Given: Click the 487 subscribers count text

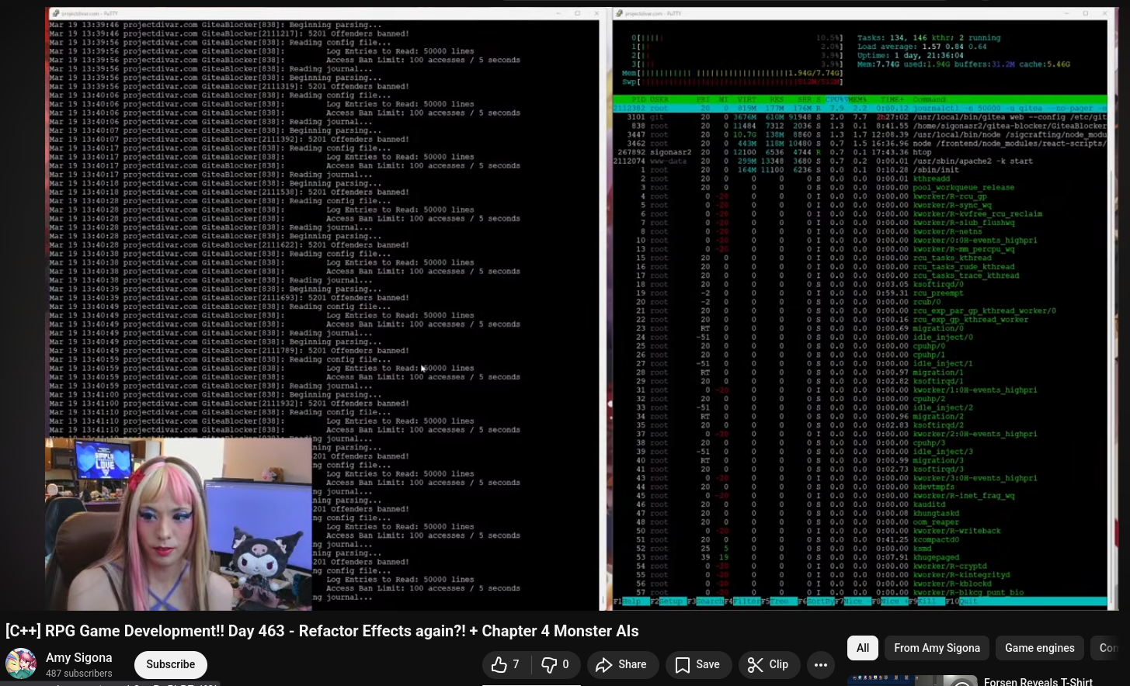Looking at the screenshot, I should point(78,674).
